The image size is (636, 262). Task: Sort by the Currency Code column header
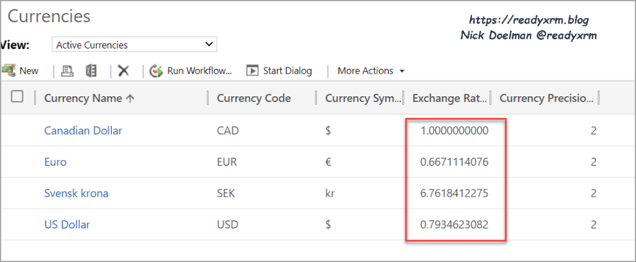pos(253,98)
